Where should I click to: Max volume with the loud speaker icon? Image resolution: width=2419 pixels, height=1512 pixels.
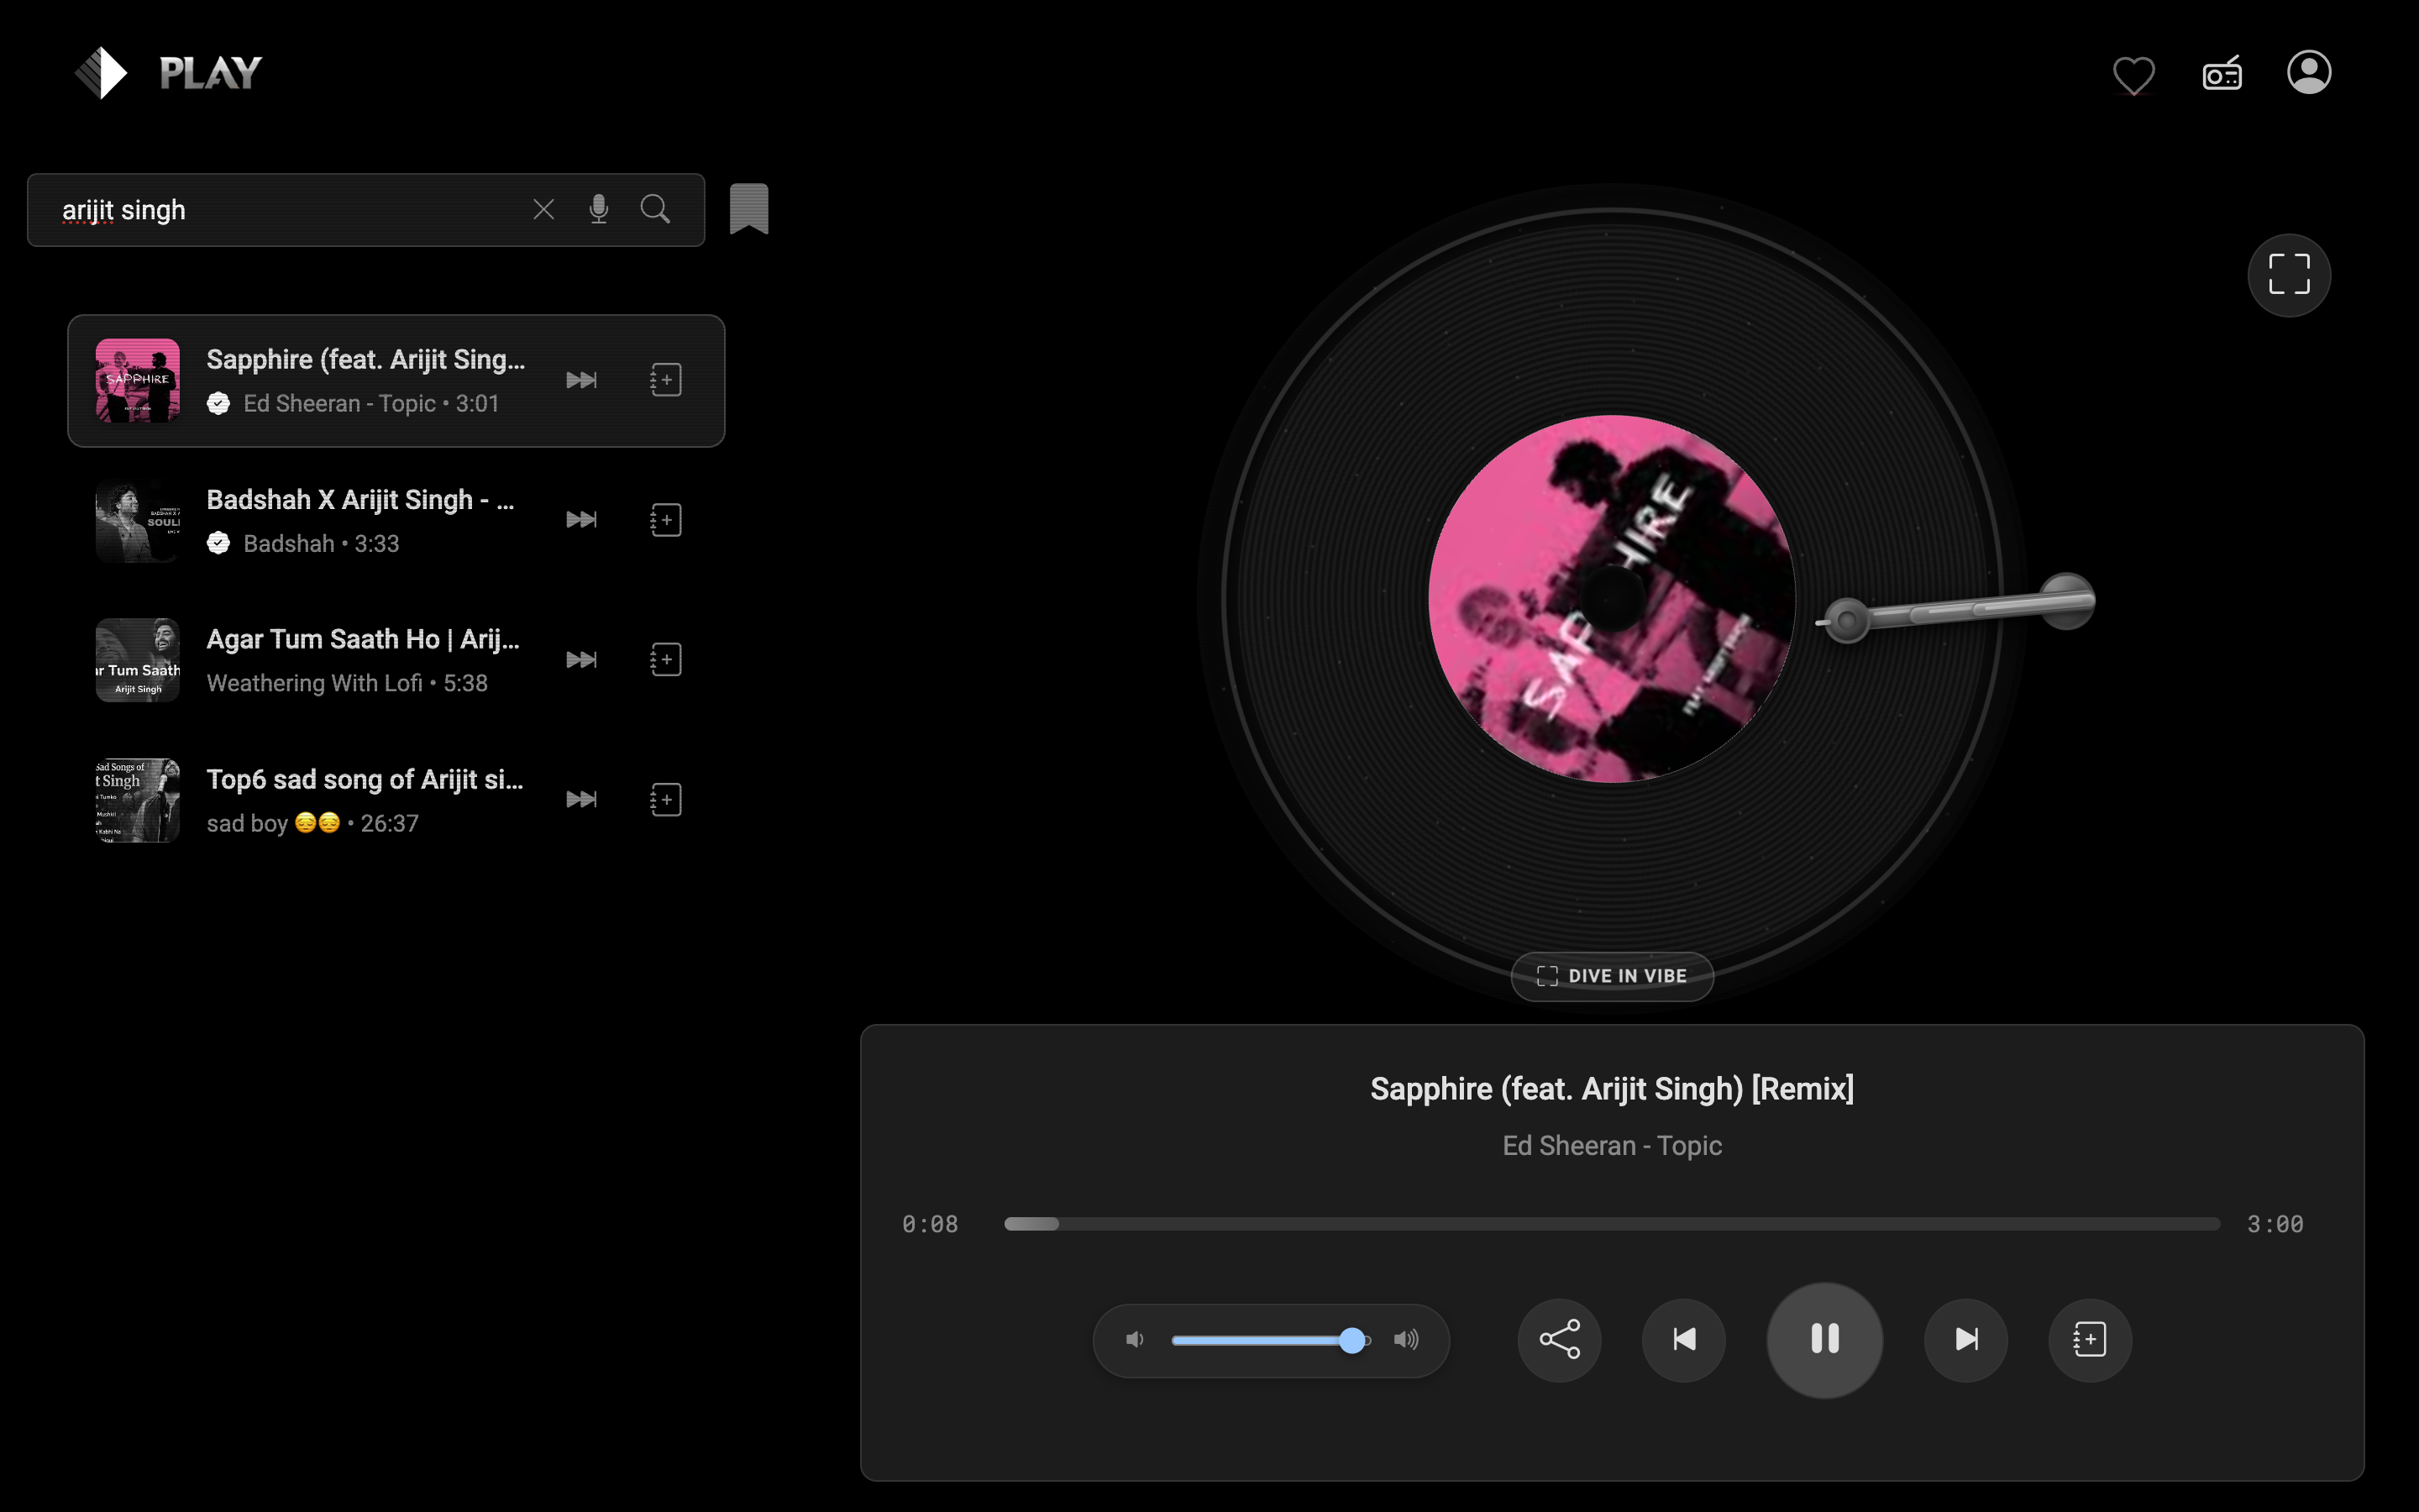[x=1406, y=1340]
